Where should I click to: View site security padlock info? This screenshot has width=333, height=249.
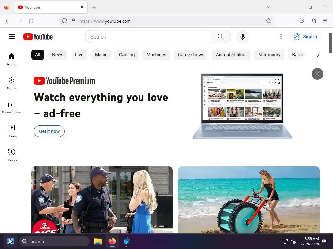[x=73, y=21]
